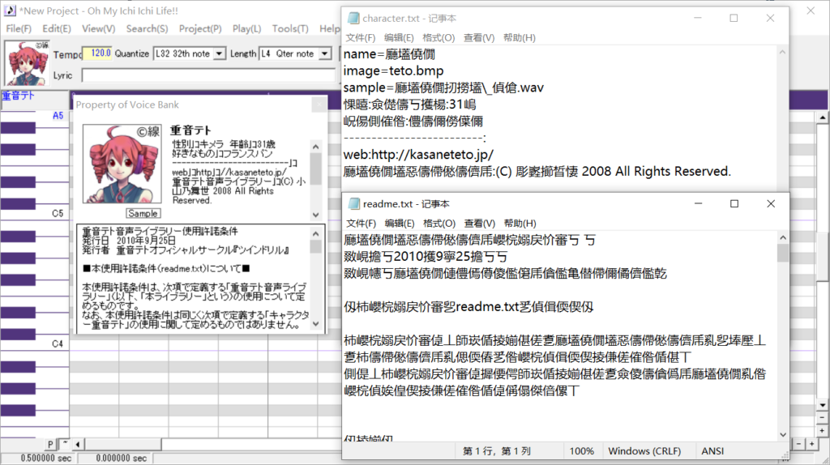The height and width of the screenshot is (465, 830).
Task: Click the Tempo value field showing 120.0
Action: pyautogui.click(x=98, y=54)
